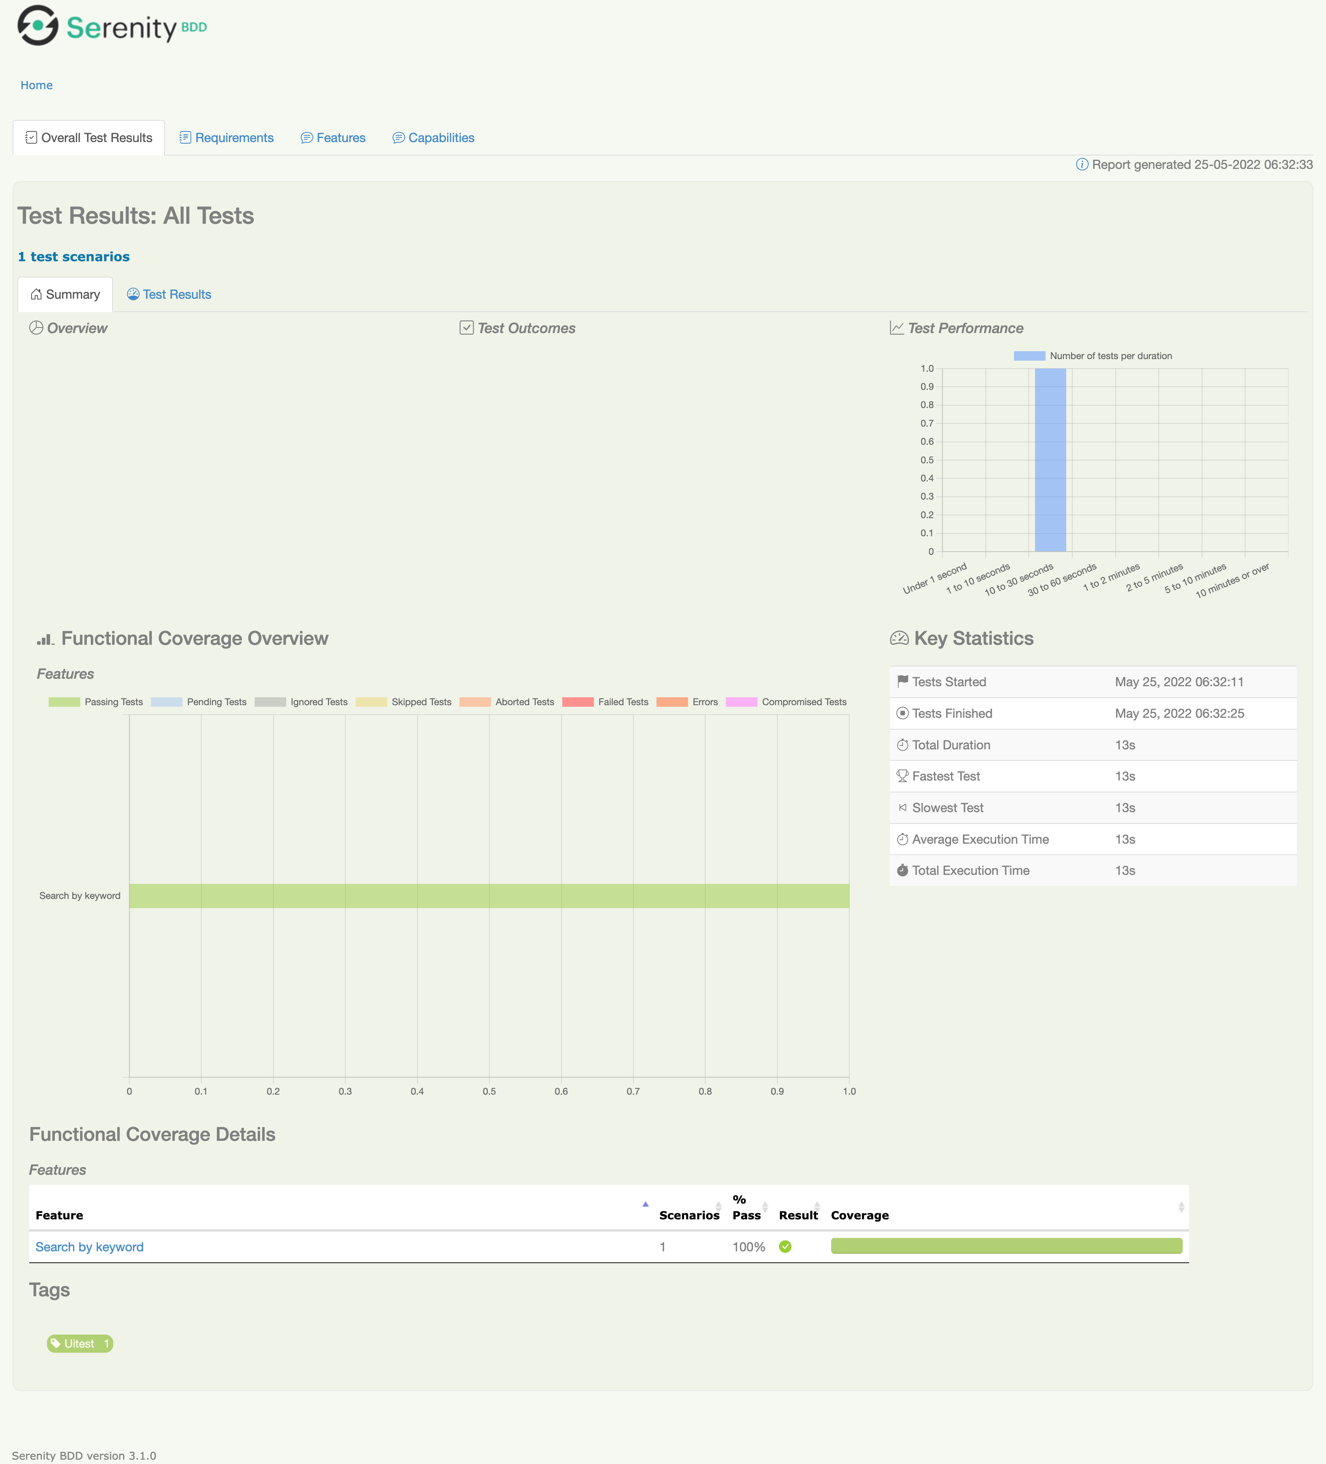Click the pie chart icon beside Overview heading
This screenshot has width=1326, height=1464.
tap(36, 328)
